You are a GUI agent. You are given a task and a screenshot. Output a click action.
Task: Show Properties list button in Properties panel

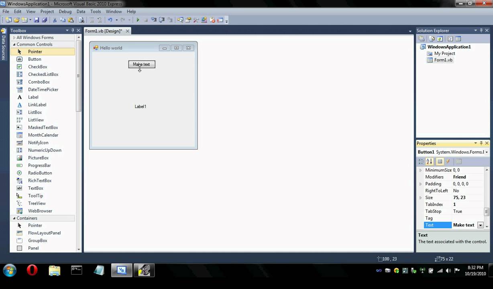point(440,161)
